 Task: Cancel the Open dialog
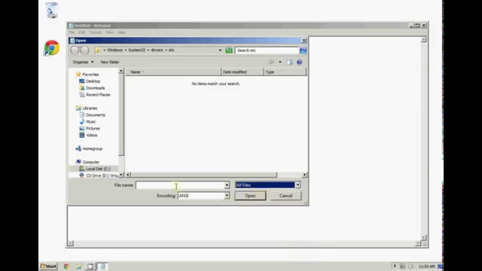(x=286, y=196)
